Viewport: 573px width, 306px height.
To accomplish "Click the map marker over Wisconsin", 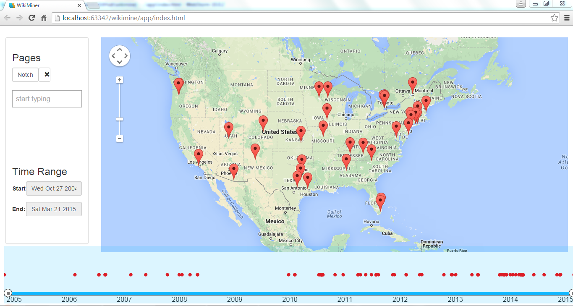I will 328,90.
